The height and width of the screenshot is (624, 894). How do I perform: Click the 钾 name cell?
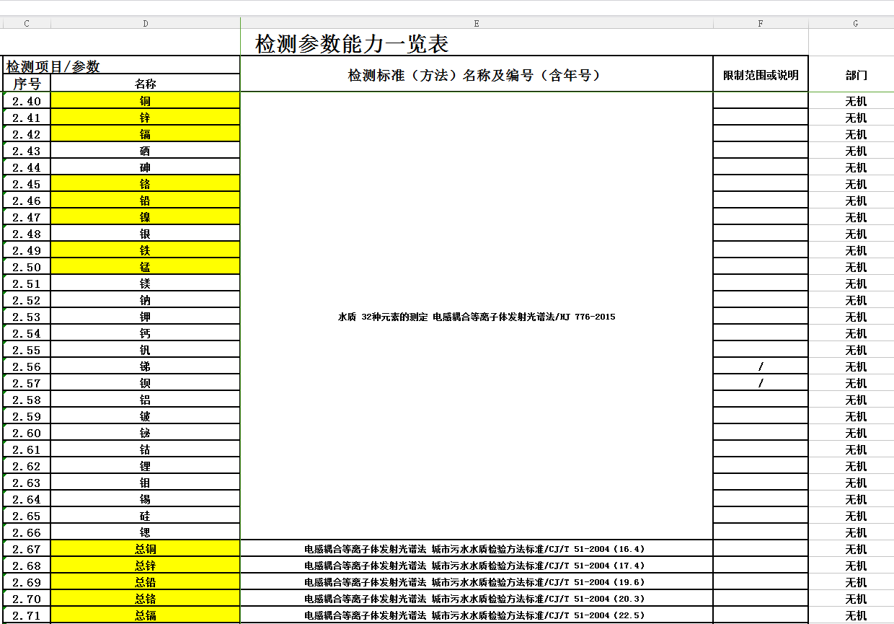coord(146,316)
